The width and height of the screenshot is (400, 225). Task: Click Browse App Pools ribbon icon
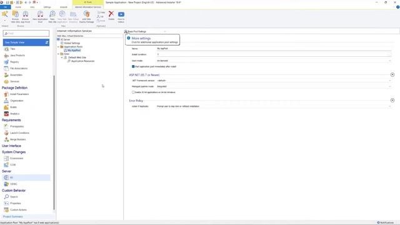(26, 17)
